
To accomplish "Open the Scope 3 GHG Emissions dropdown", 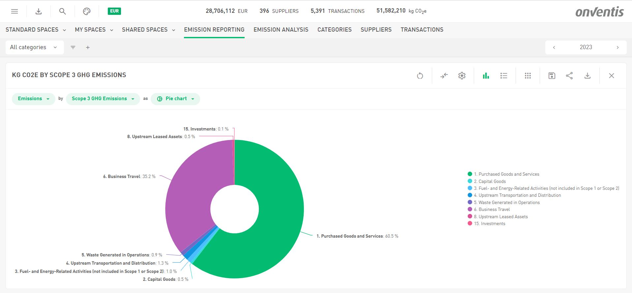I will click(x=103, y=99).
